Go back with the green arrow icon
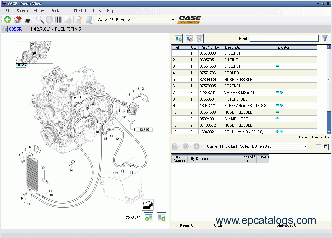Screen dimensions: 332x238 [8, 20]
